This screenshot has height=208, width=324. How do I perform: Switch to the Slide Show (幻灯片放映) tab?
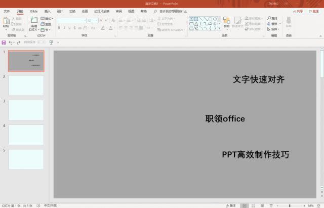[x=102, y=11]
